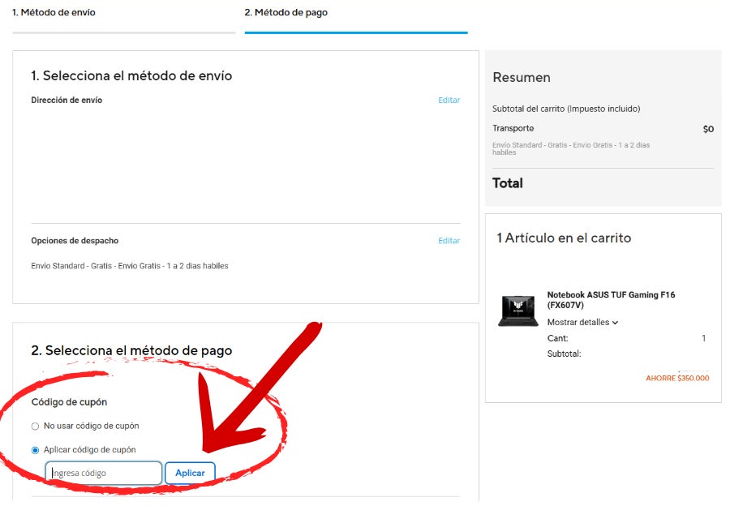The image size is (730, 506).
Task: Click Editar next to Opciones de despacho
Action: pos(449,241)
